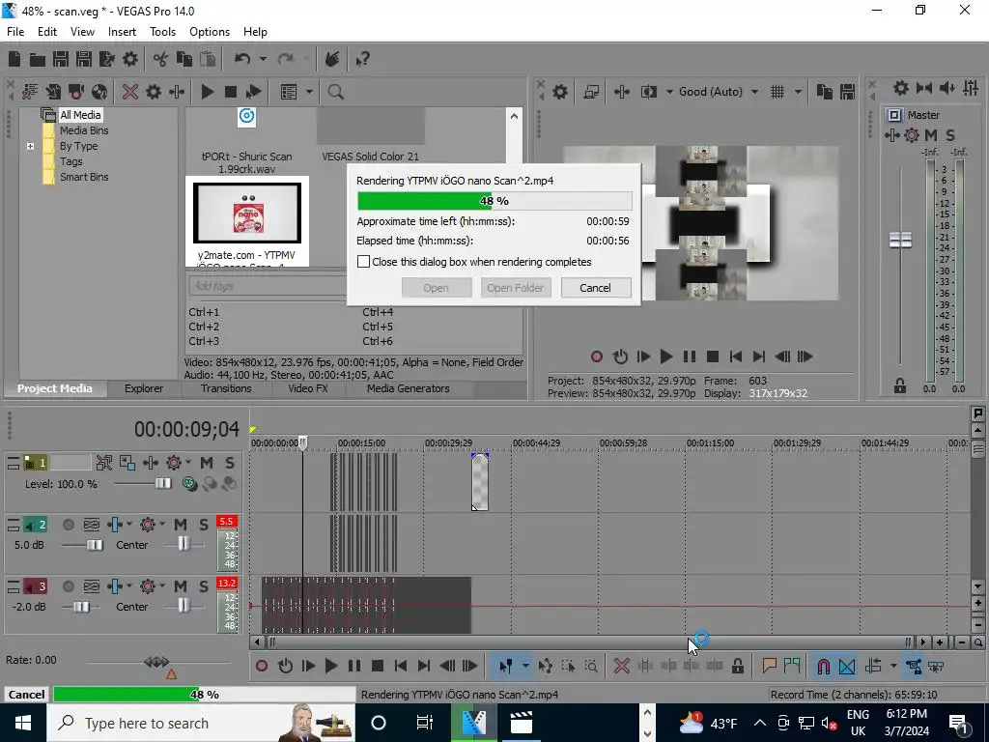
Task: Click the Add tags input field
Action: pyautogui.click(x=268, y=286)
